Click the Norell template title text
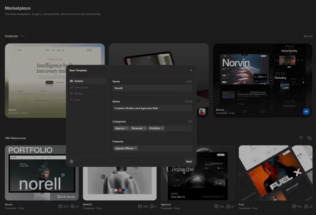Viewport: 316px width, 215px height. pos(9,205)
